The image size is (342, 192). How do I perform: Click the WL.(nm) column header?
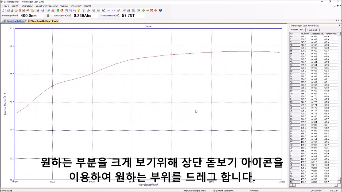click(x=305, y=34)
